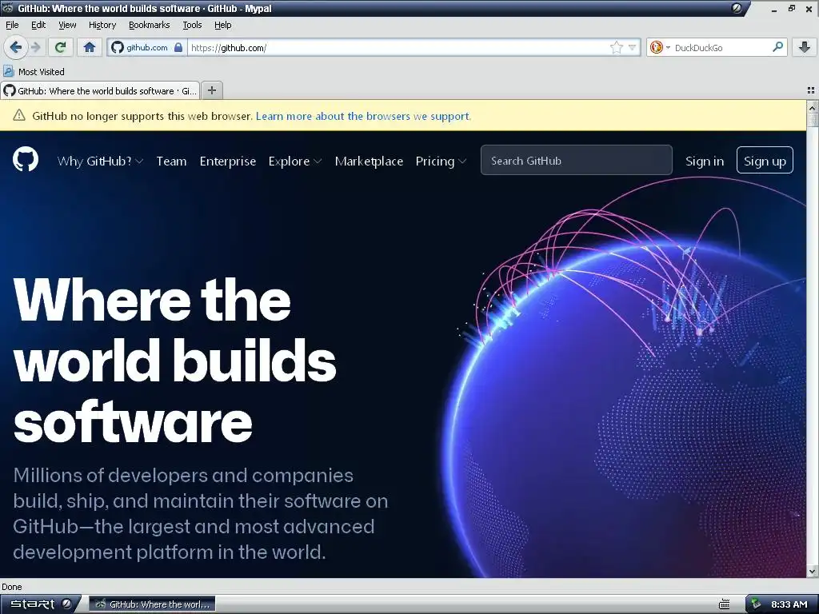This screenshot has width=819, height=614.
Task: Expand the Explore dropdown
Action: pyautogui.click(x=295, y=161)
